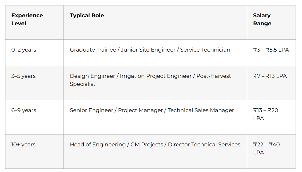Viewport: 302px width, 172px height.
Task: Click the Technical Sales Manager text
Action: pyautogui.click(x=201, y=110)
